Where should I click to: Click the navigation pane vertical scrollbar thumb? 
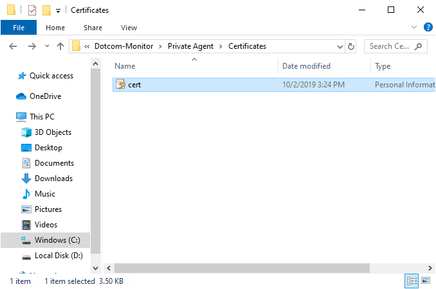click(95, 161)
